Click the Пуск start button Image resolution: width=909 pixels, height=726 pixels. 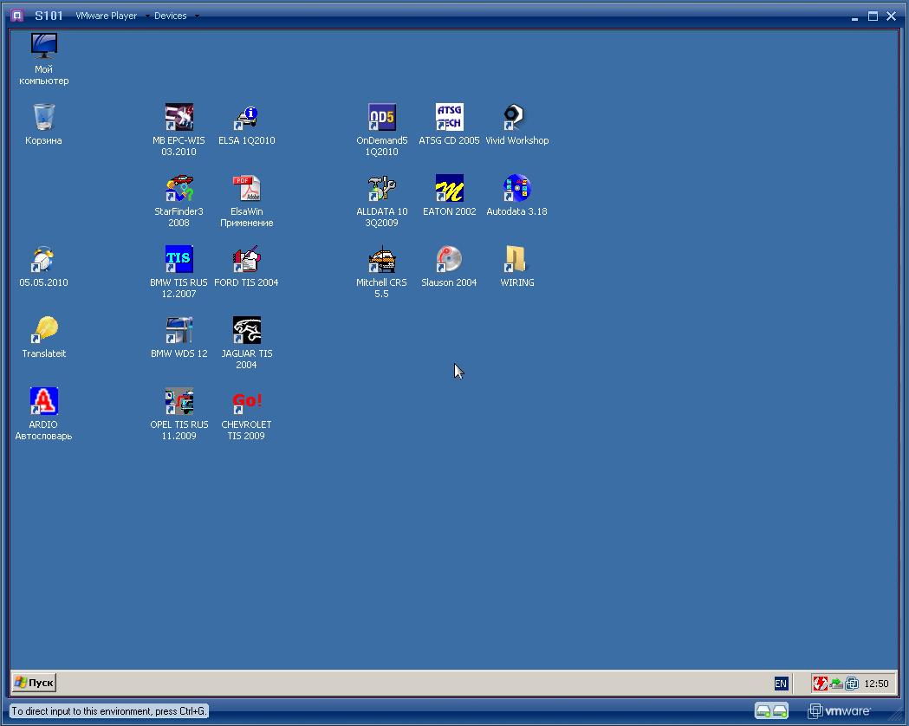coord(35,683)
